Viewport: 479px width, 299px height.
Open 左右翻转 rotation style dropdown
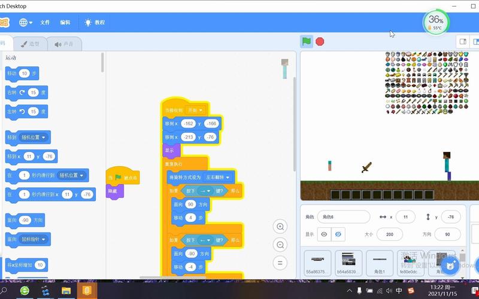(x=217, y=177)
